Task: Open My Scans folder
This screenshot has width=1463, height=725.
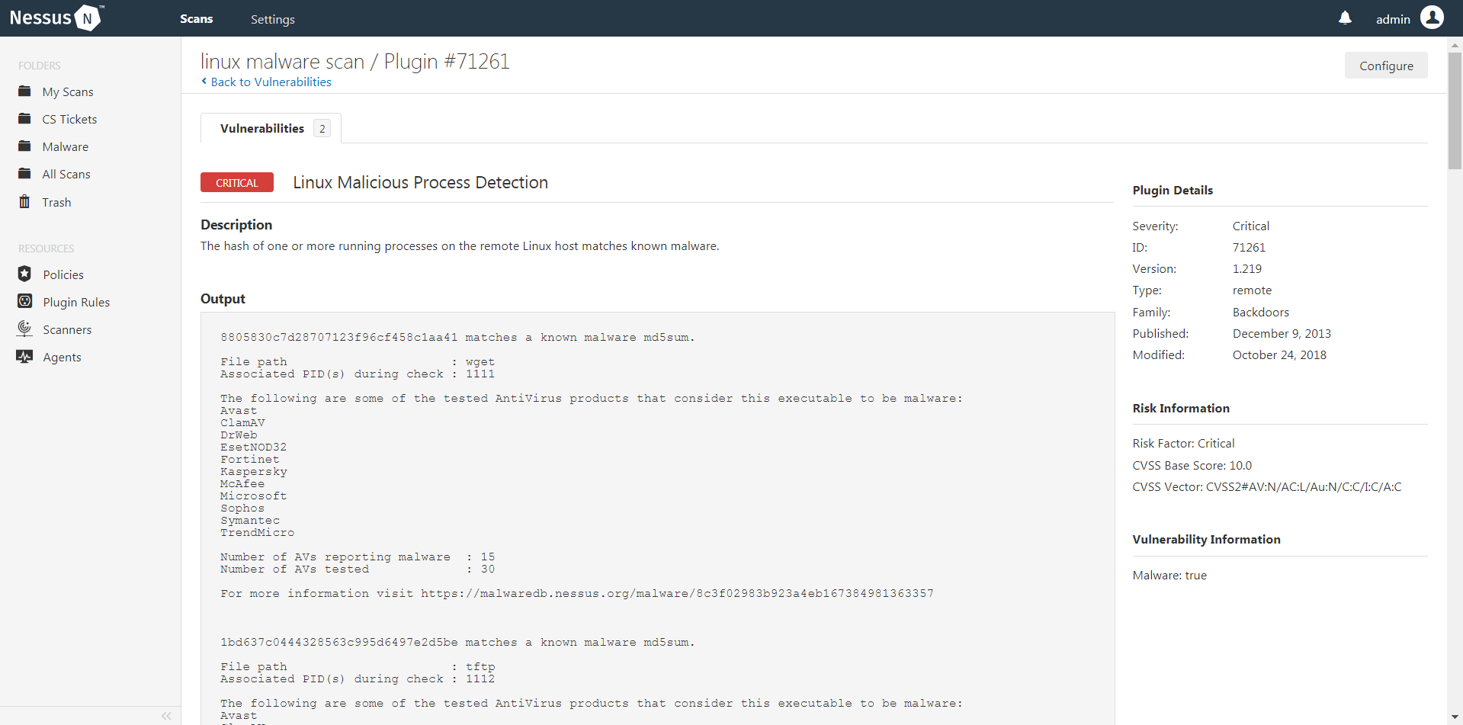Action: [68, 91]
